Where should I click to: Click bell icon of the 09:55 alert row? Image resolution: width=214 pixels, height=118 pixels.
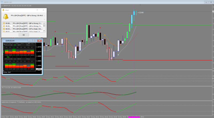[4, 26]
